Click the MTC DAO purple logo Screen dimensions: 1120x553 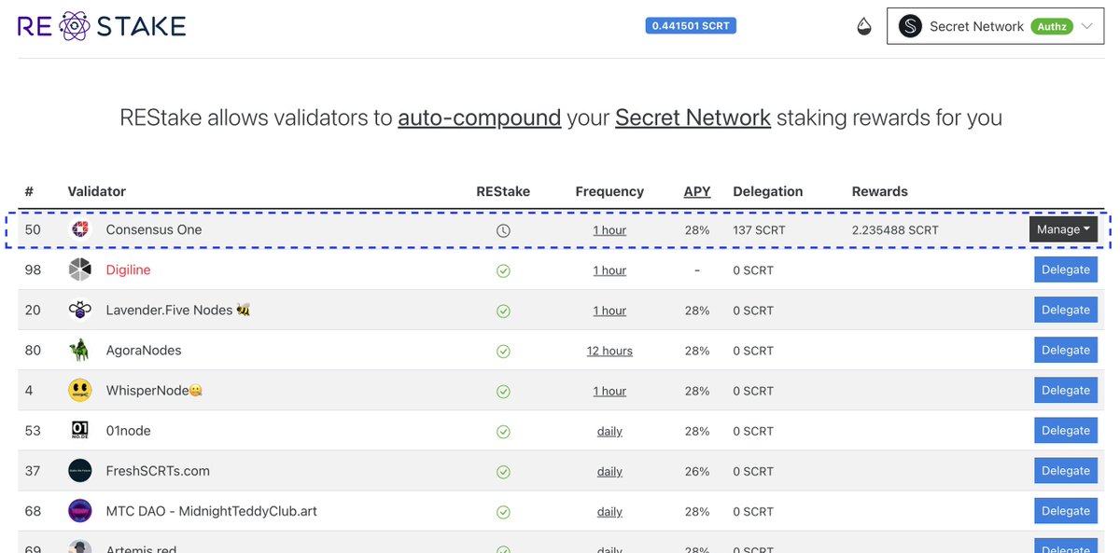[x=80, y=510]
